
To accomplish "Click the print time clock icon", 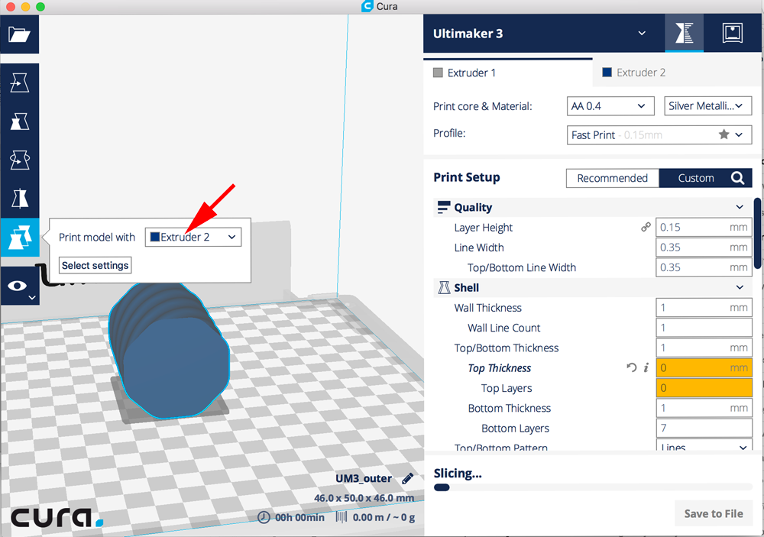I will click(264, 517).
